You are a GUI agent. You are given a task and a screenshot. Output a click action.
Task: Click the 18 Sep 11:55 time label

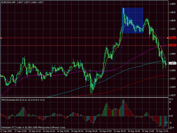click(x=148, y=131)
